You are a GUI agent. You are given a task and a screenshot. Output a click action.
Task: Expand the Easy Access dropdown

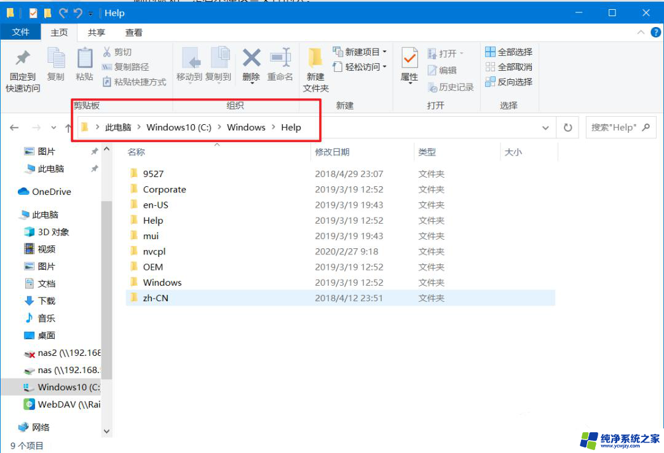pyautogui.click(x=385, y=67)
